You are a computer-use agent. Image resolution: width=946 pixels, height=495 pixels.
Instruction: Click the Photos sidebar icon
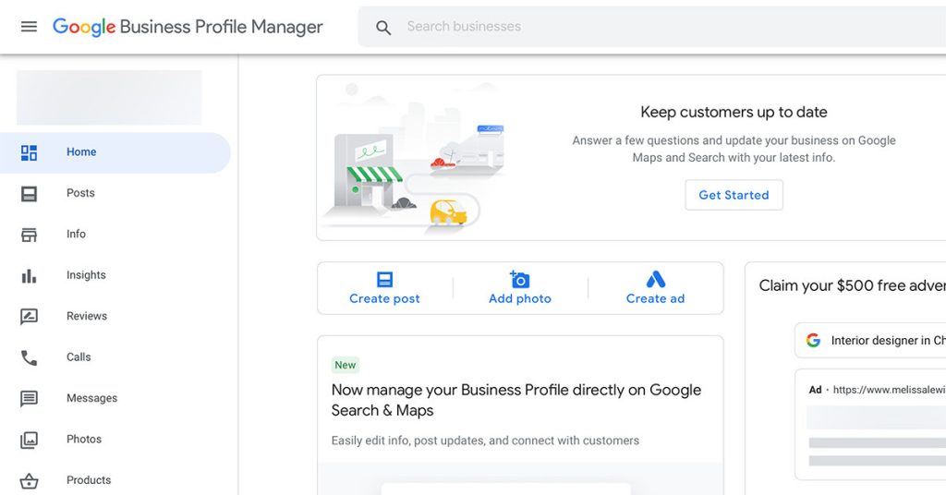click(x=29, y=440)
